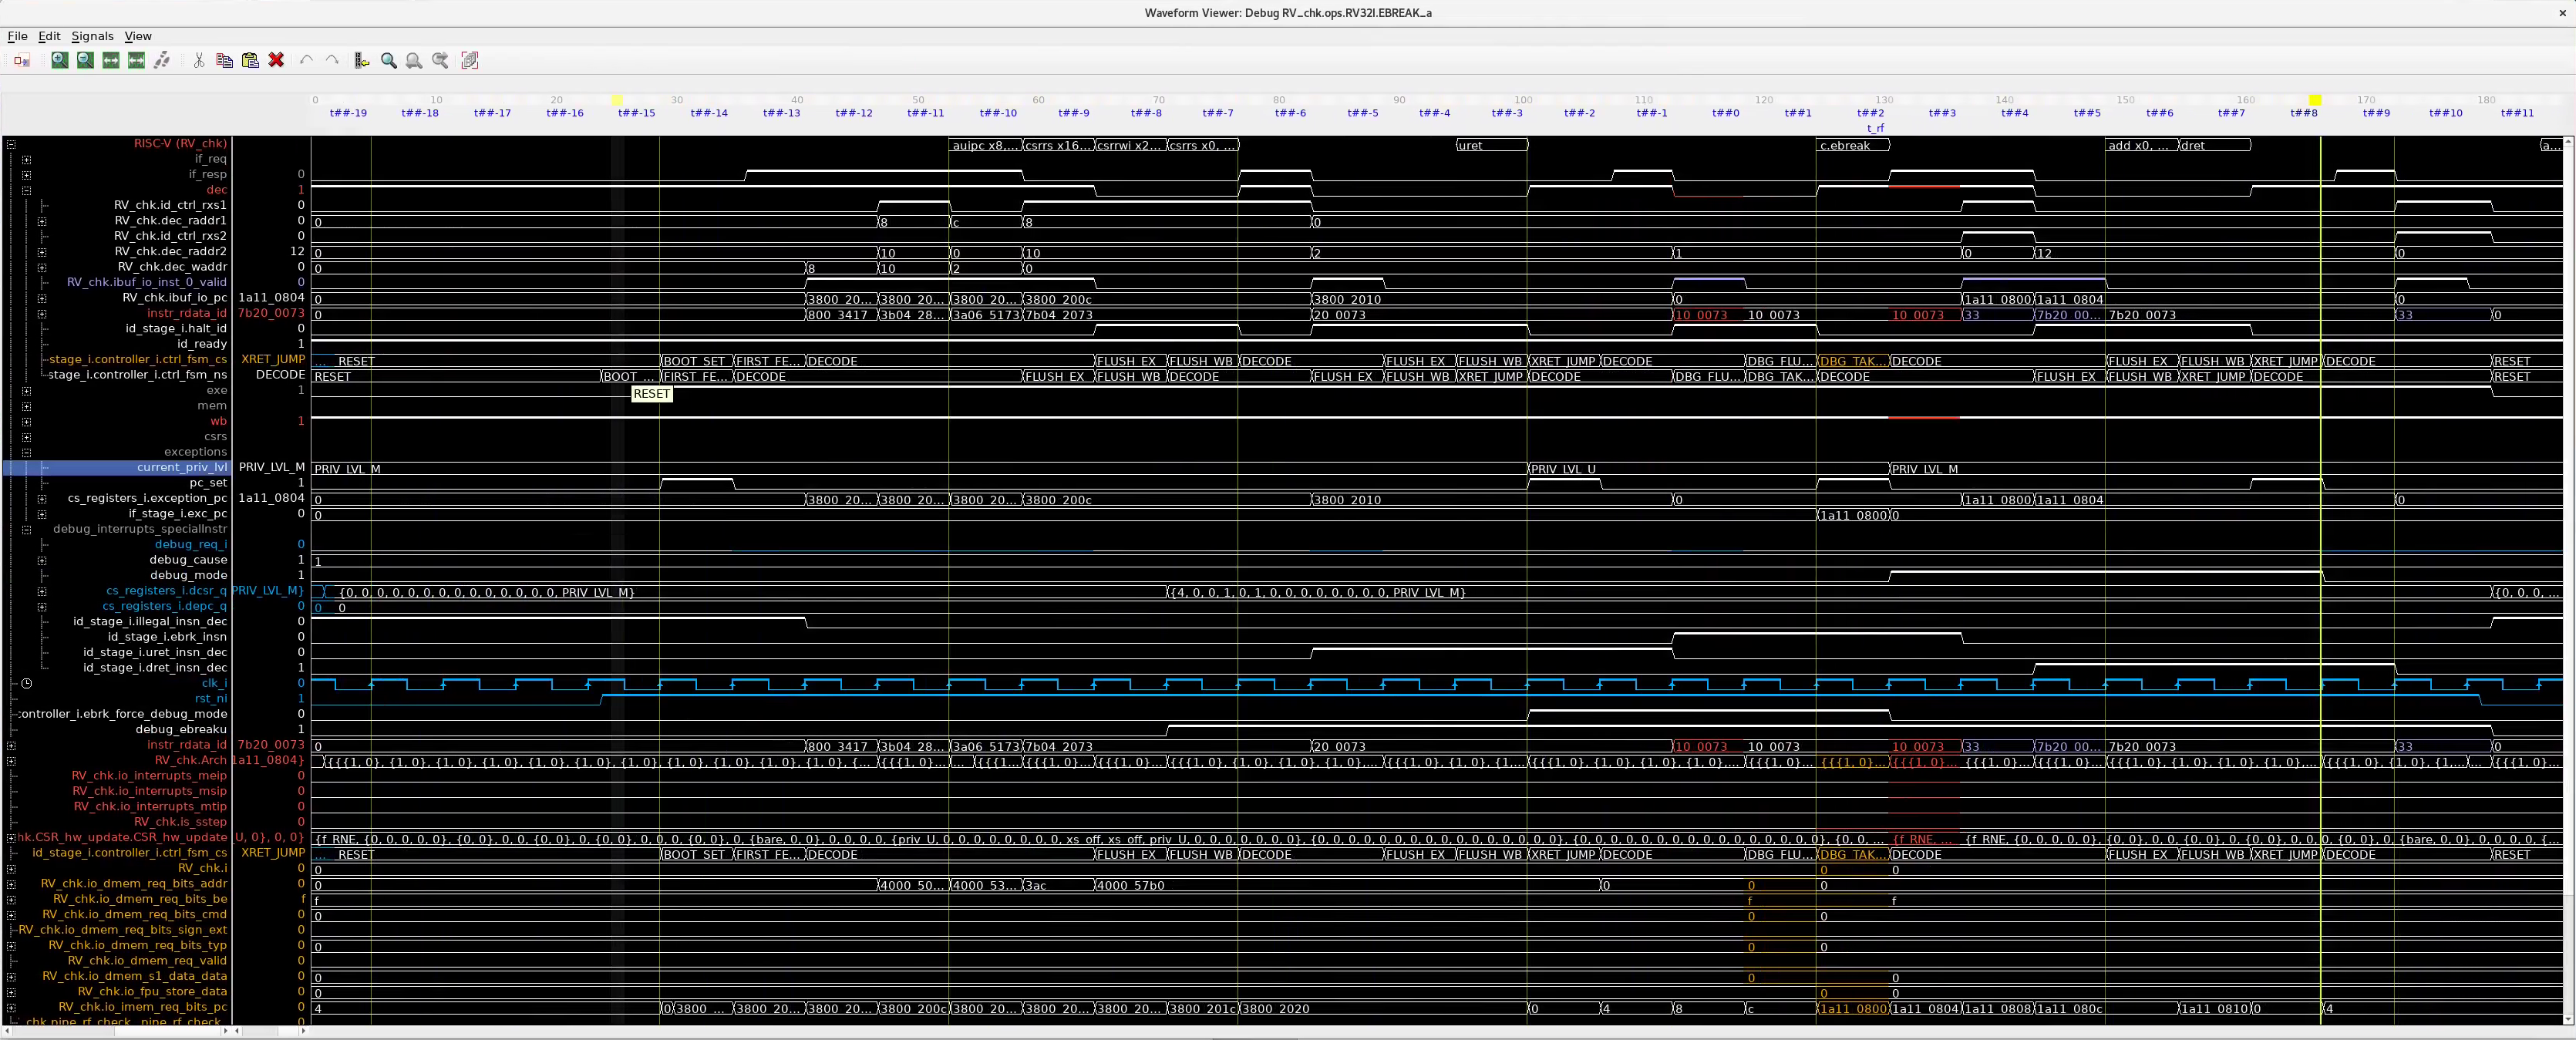Viewport: 2576px width, 1040px height.
Task: Click the Undo arrow icon
Action: [x=307, y=61]
